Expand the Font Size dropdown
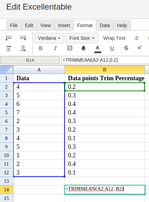The width and height of the screenshot is (149, 202). coord(82,38)
